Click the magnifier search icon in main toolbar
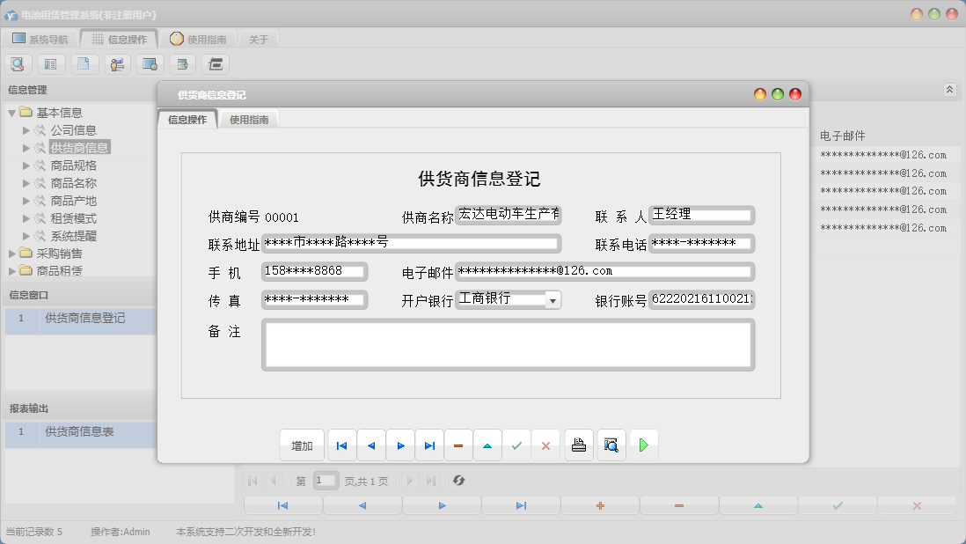Image resolution: width=966 pixels, height=544 pixels. pos(18,63)
